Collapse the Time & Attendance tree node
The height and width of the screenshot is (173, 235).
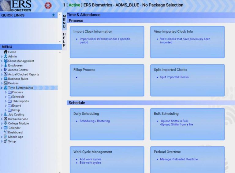2,88
